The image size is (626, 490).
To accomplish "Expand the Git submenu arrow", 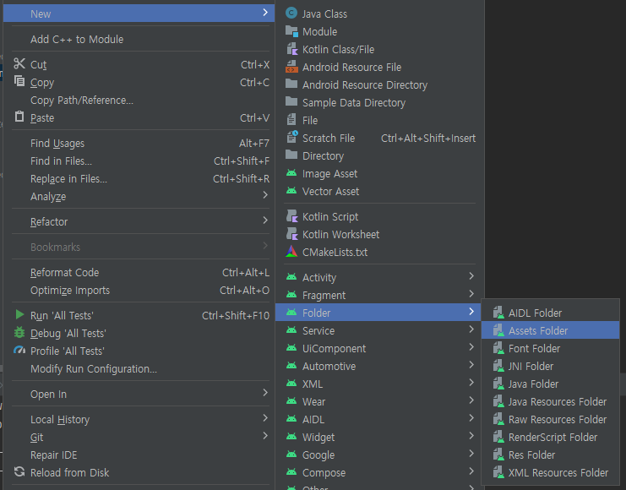I will pos(265,436).
